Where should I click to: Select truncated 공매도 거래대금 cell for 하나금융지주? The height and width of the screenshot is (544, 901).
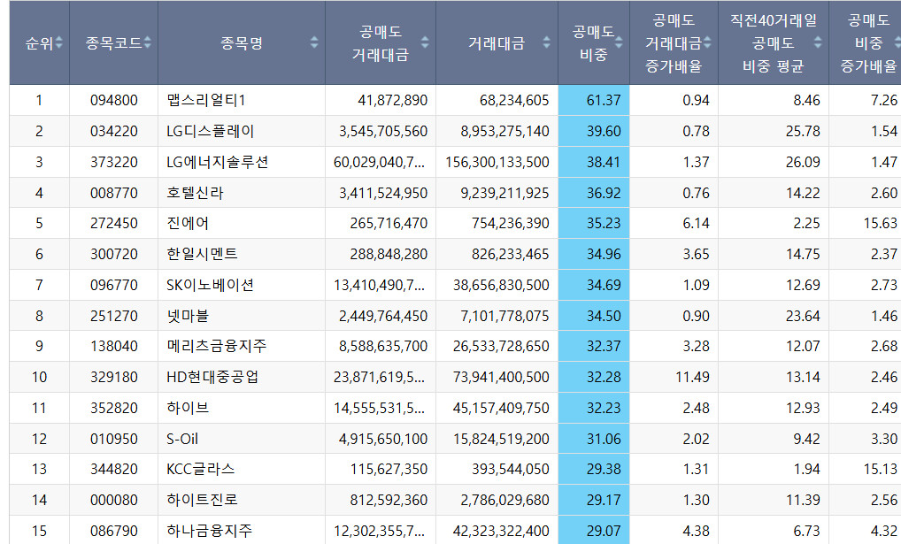click(x=381, y=531)
